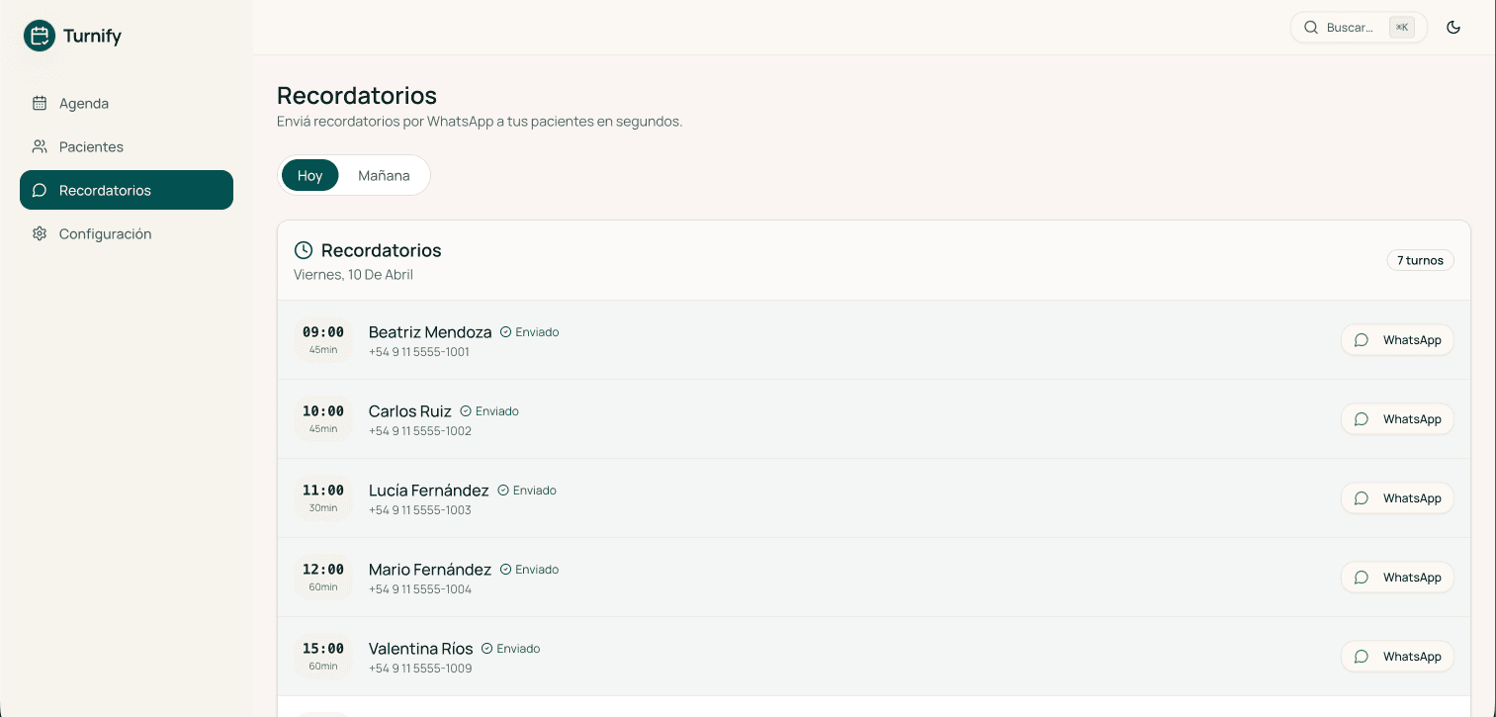Click the Configuración gear icon
The height and width of the screenshot is (717, 1496).
(x=40, y=233)
